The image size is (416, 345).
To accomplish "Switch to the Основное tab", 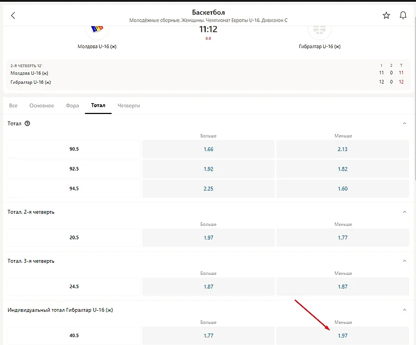I will tap(42, 105).
